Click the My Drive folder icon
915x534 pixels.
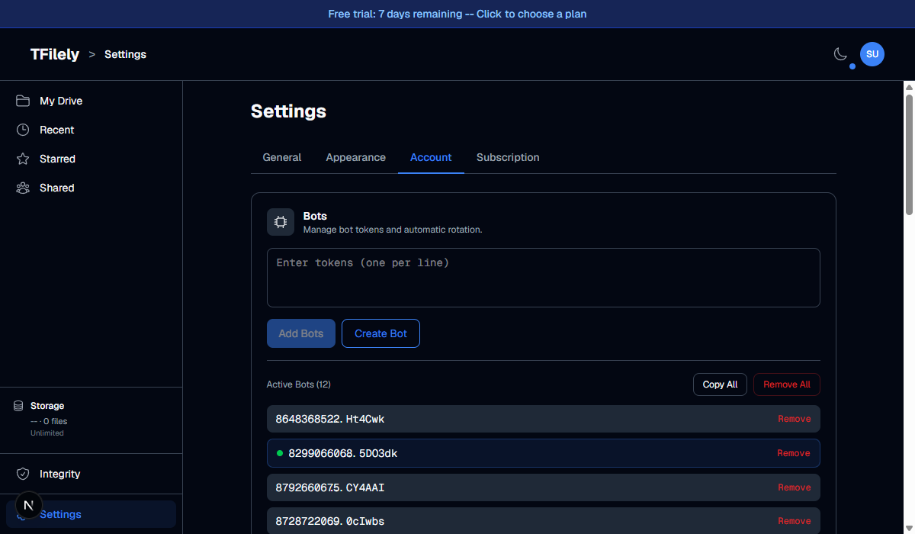coord(23,101)
